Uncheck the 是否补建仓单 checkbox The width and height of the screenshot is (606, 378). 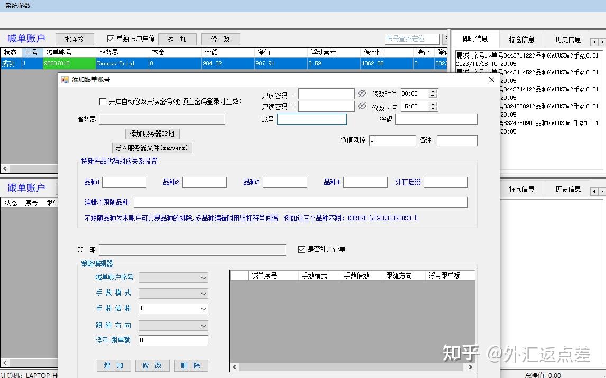click(x=301, y=250)
